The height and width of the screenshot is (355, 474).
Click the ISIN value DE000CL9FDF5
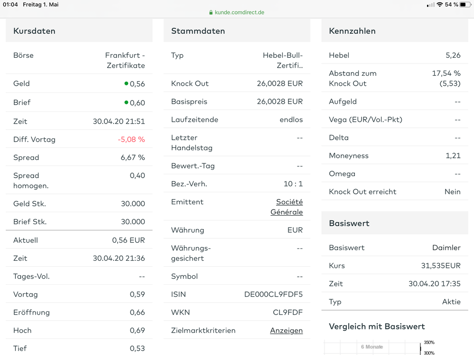(x=273, y=294)
